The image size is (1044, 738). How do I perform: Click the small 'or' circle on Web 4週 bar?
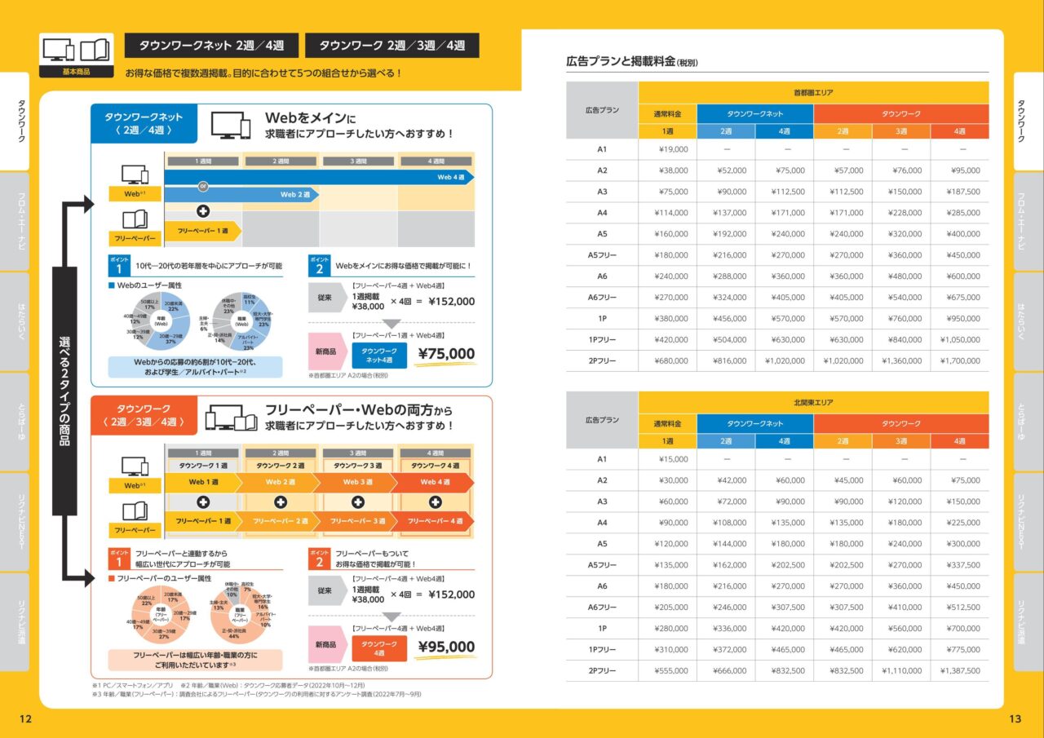203,187
